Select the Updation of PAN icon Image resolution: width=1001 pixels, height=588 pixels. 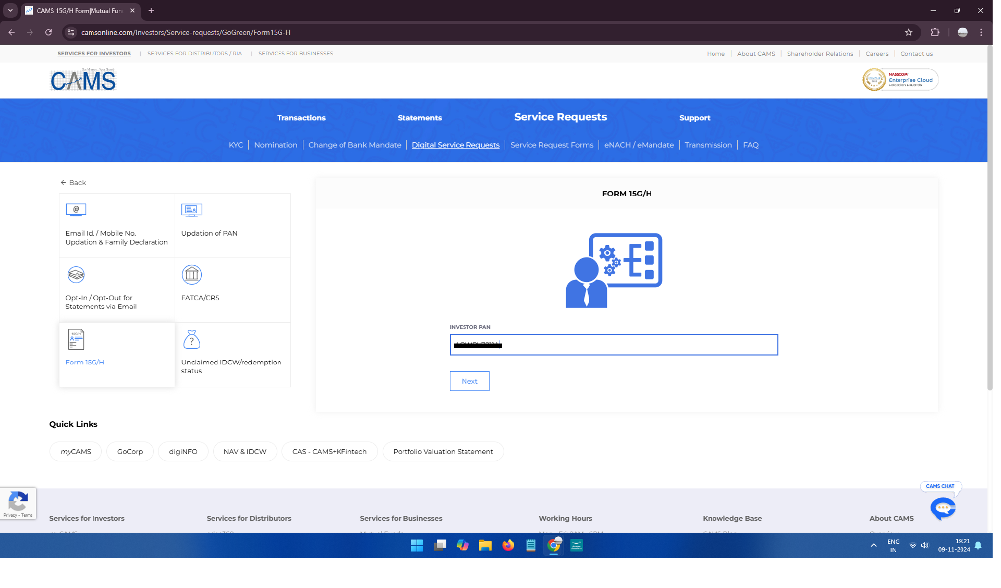pyautogui.click(x=192, y=210)
